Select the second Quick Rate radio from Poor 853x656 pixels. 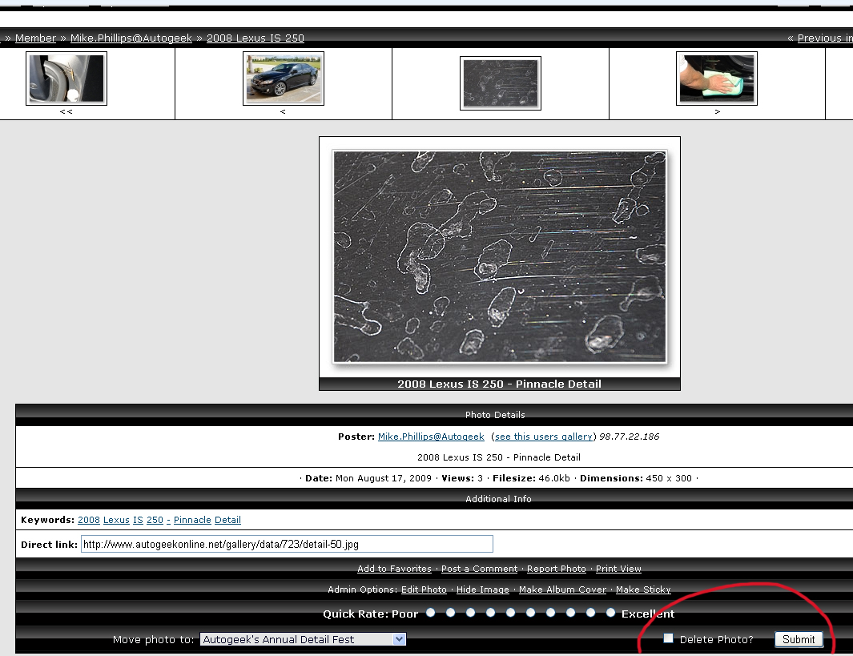click(x=450, y=613)
